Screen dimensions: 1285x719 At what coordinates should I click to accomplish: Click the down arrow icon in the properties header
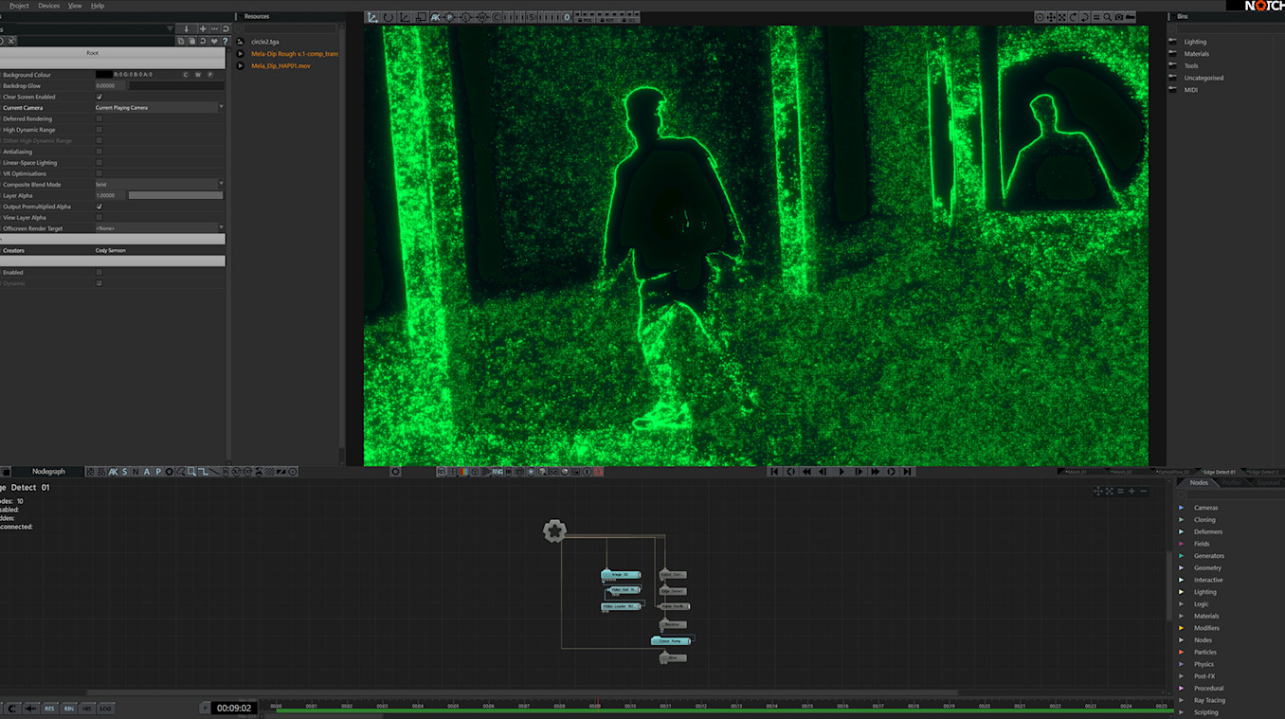[x=186, y=29]
